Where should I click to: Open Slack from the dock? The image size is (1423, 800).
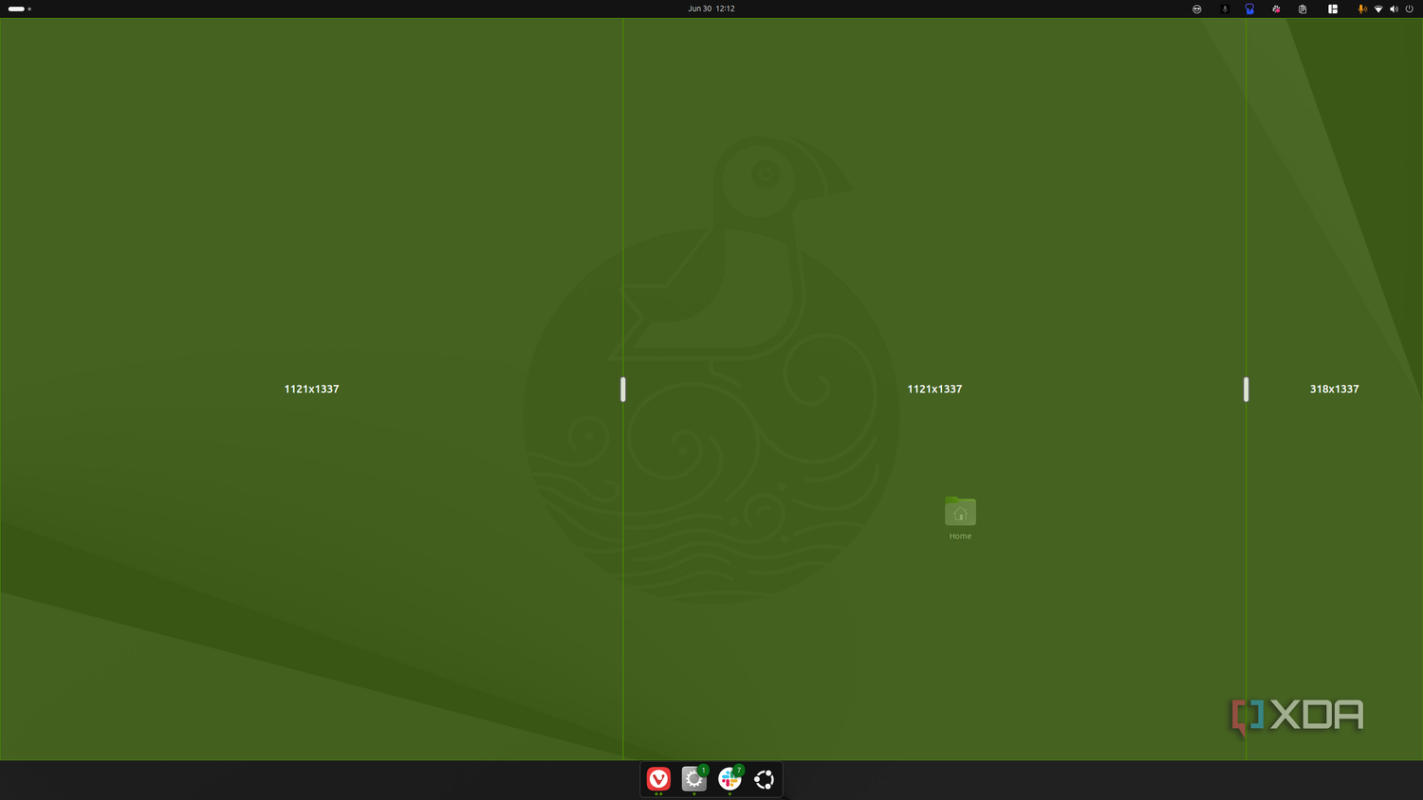[730, 779]
